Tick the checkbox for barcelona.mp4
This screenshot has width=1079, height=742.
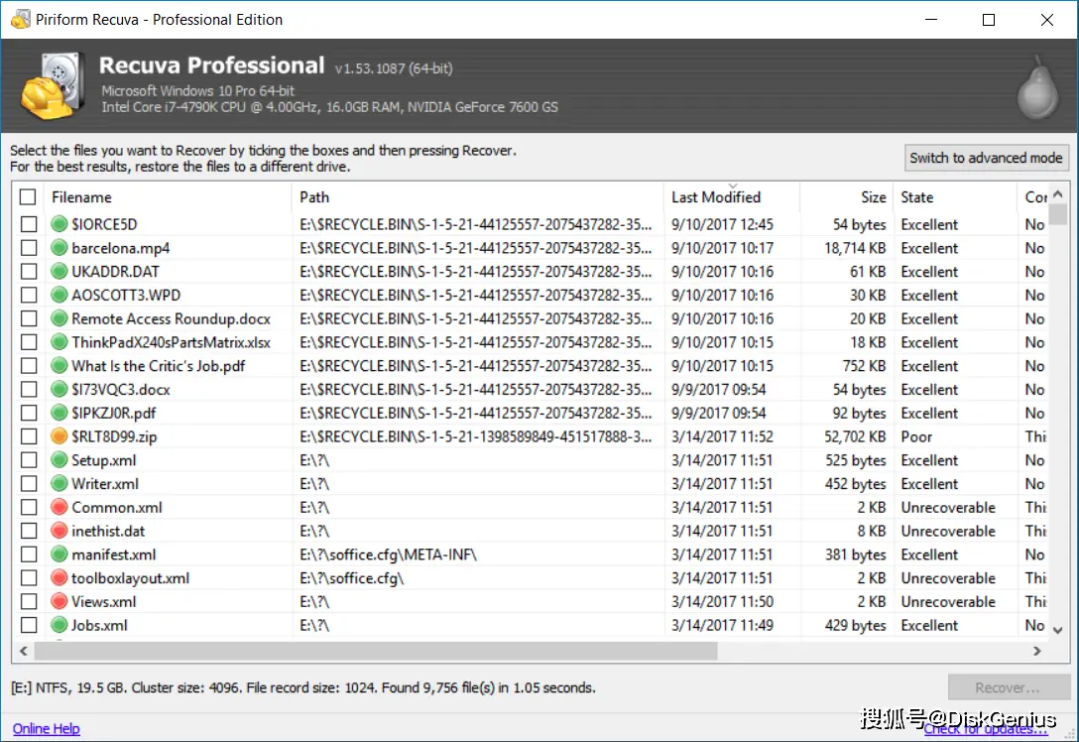click(29, 248)
